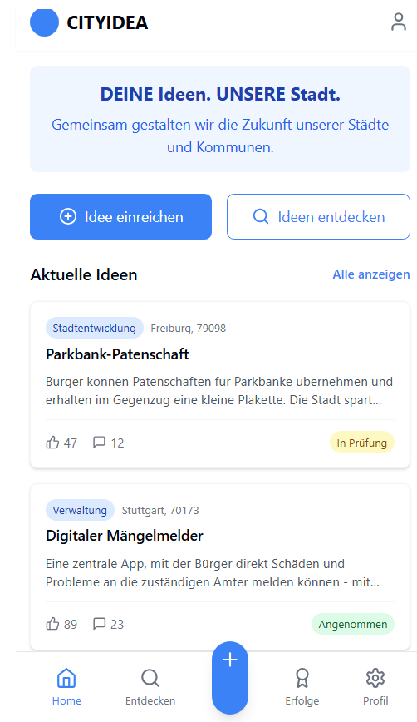Follow the Alle anzeigen link
The image size is (417, 722).
371,274
